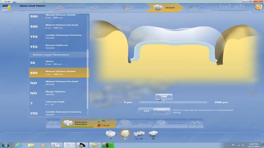Viewport: 264px width, 148px height.
Task: Open Windows Explorer folder from taskbar
Action: (x=31, y=145)
